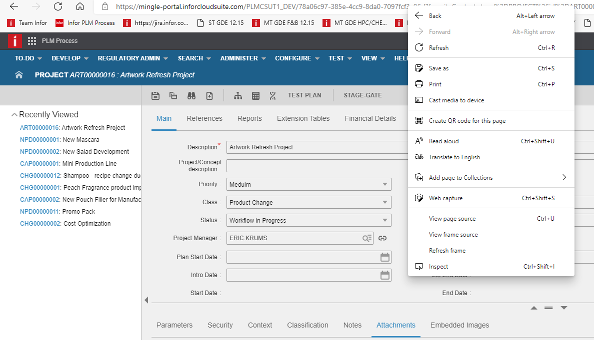Open the search binoculars icon
The image size is (594, 340).
[x=191, y=95]
